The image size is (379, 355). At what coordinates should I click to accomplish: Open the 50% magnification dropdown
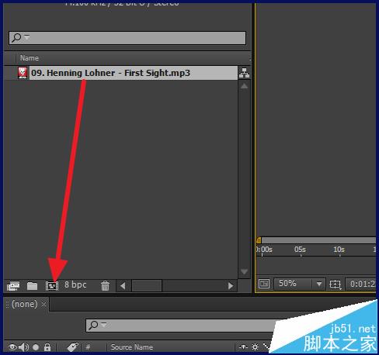299,284
